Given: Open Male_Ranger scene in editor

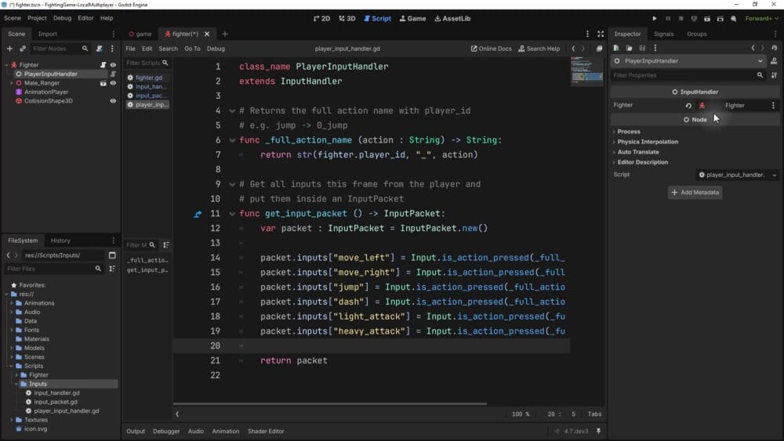Looking at the screenshot, I should (103, 83).
